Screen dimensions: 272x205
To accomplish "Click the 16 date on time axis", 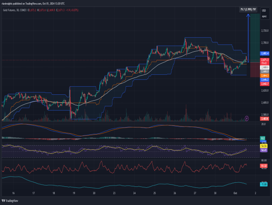I will click(x=13, y=193).
